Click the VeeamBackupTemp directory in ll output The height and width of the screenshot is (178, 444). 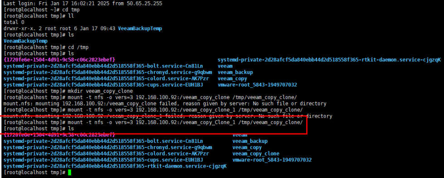coord(140,28)
